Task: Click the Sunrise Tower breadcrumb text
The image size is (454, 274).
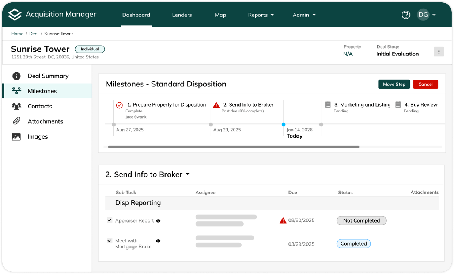Action: pos(59,34)
